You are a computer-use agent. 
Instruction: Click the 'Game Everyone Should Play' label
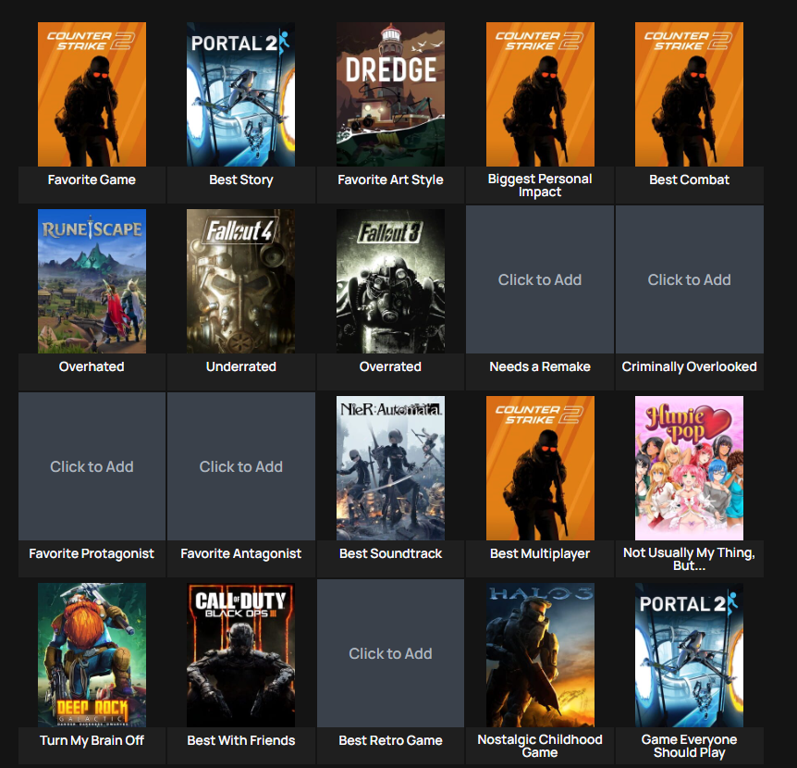[689, 746]
